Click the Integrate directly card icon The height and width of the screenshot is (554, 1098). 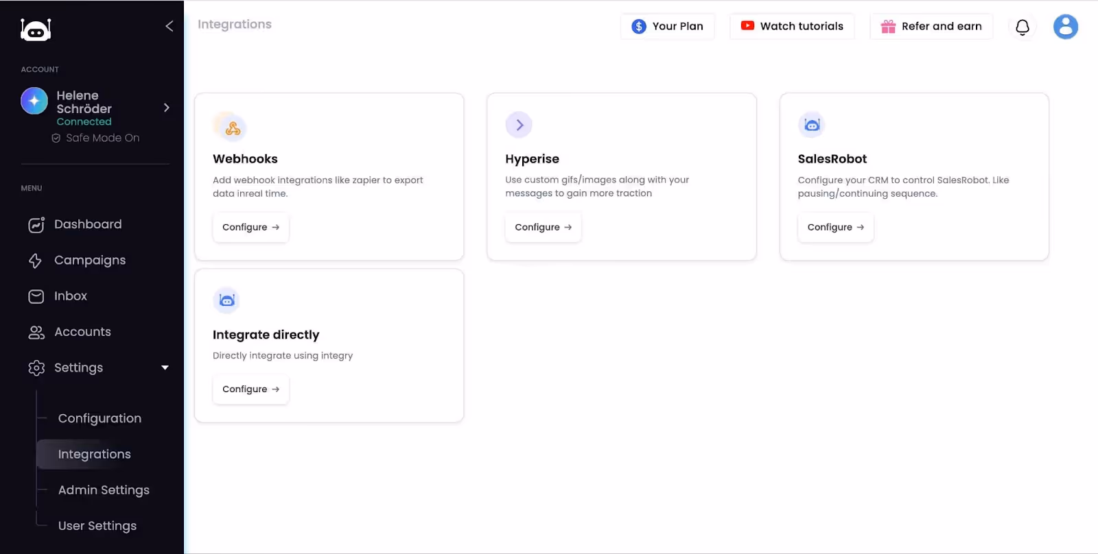tap(226, 300)
